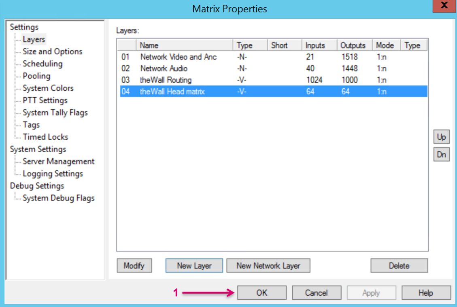Open Size and Options settings

52,51
